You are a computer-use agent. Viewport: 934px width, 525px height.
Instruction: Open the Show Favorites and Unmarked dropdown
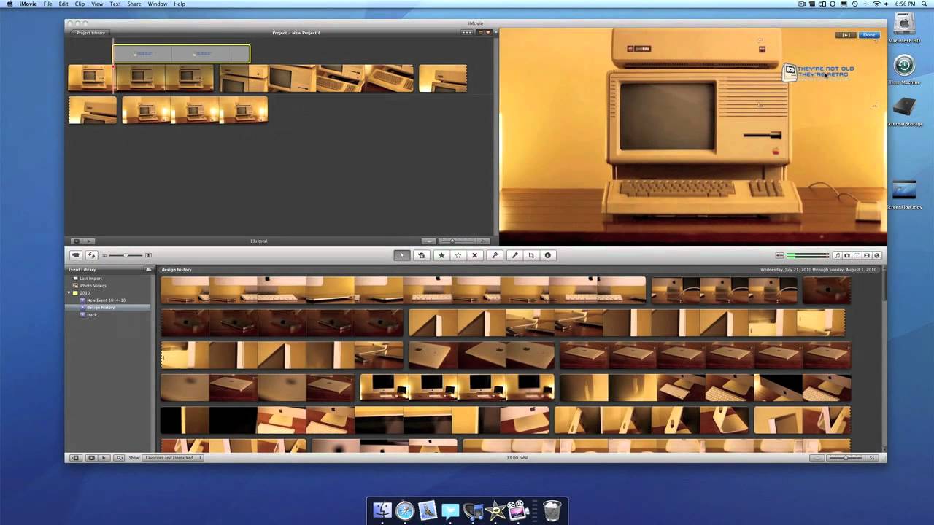coord(173,458)
